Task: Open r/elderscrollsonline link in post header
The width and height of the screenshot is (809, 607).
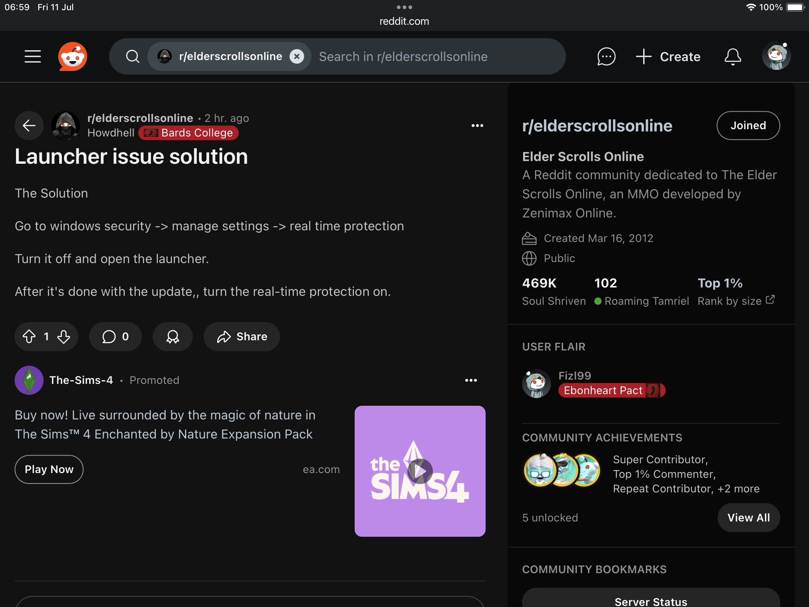Action: (x=140, y=118)
